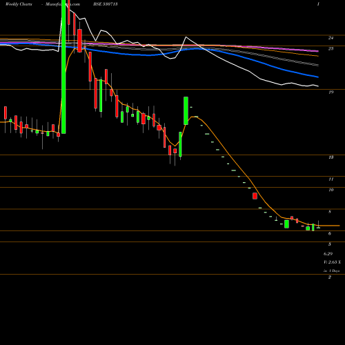Click the price axis label 6
Viewport: 345px width, 345px height.
point(330,234)
